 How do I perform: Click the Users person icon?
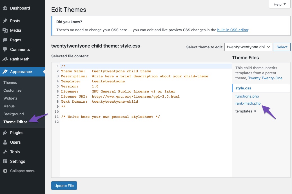click(5, 142)
